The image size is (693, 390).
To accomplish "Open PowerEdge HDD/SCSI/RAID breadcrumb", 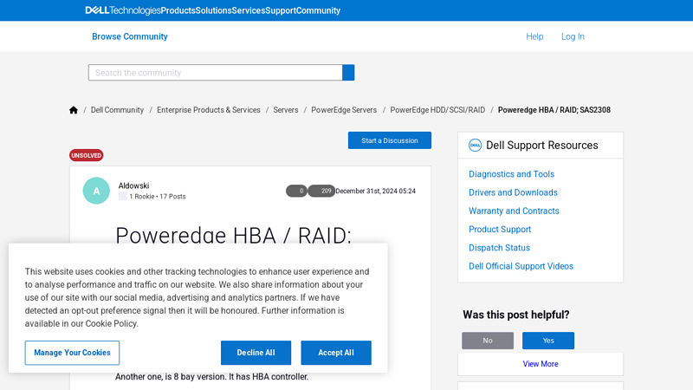I will 437,110.
